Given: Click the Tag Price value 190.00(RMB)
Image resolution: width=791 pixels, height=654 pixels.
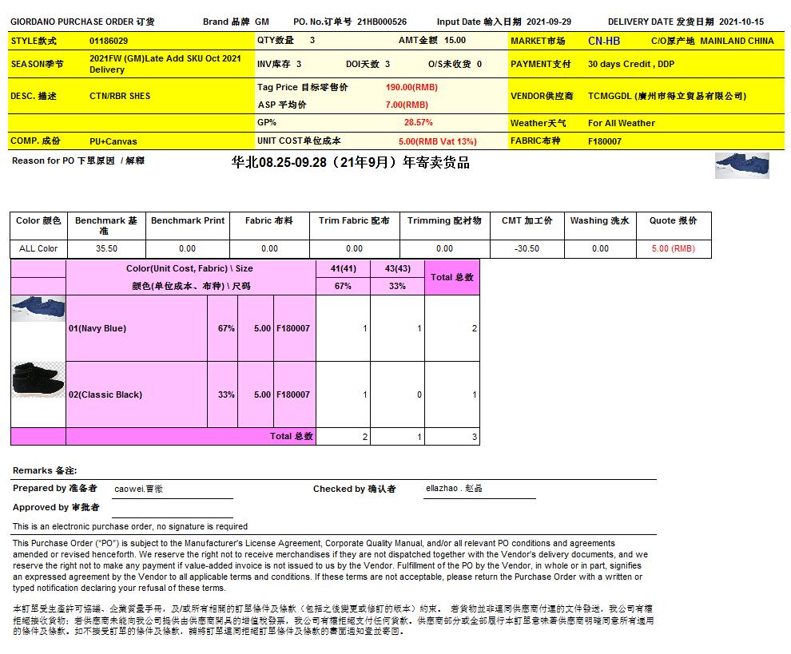Looking at the screenshot, I should coord(411,87).
